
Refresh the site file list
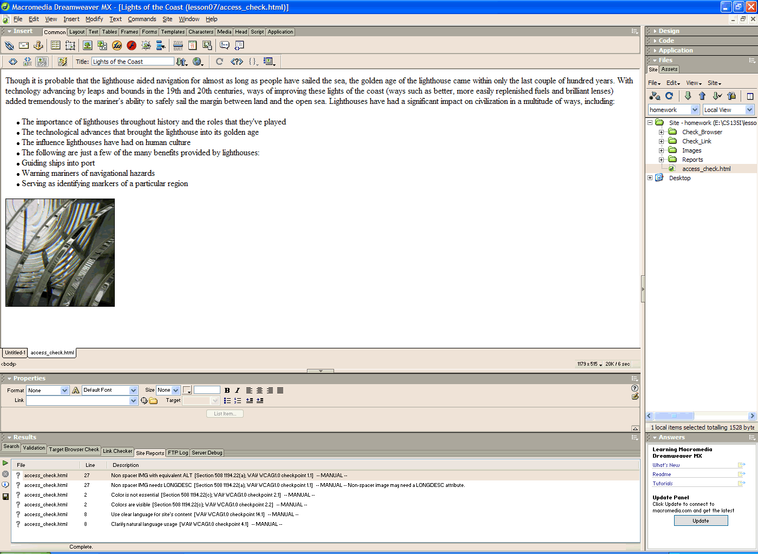(x=669, y=96)
